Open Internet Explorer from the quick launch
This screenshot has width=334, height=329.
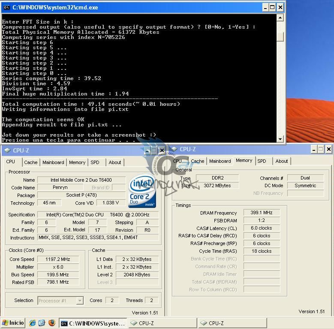pyautogui.click(x=33, y=323)
